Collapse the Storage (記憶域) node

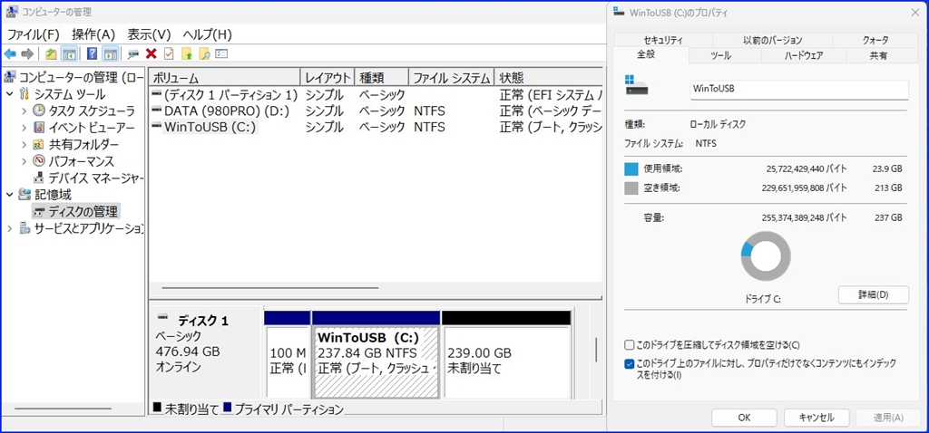(9, 194)
